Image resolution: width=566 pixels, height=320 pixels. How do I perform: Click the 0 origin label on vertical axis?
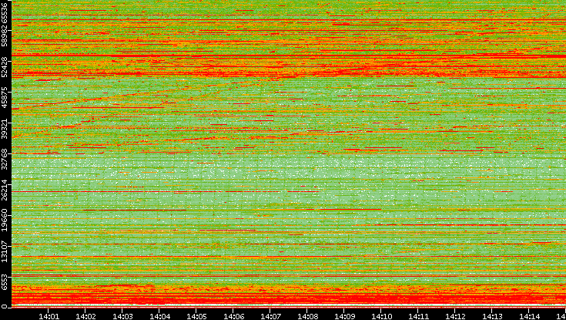pos(5,306)
